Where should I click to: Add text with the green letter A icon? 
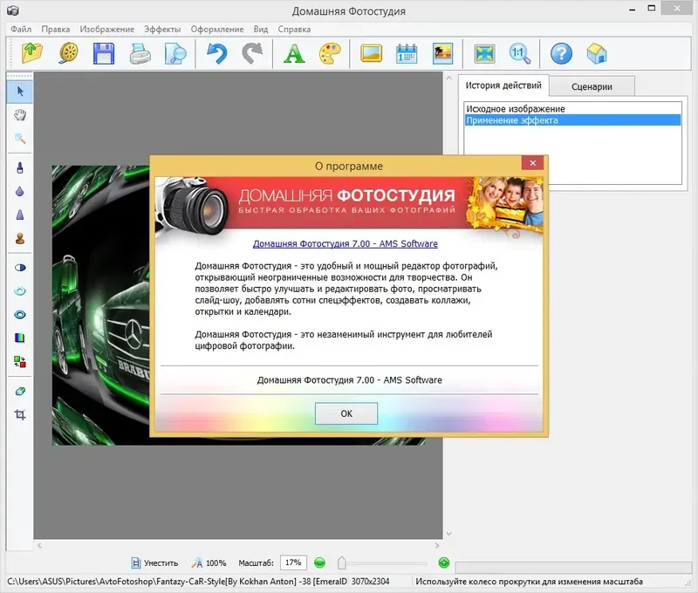tap(294, 53)
